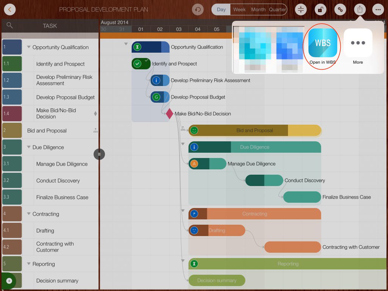The height and width of the screenshot is (291, 388).
Task: Switch timeline scale to Month
Action: coord(258,9)
